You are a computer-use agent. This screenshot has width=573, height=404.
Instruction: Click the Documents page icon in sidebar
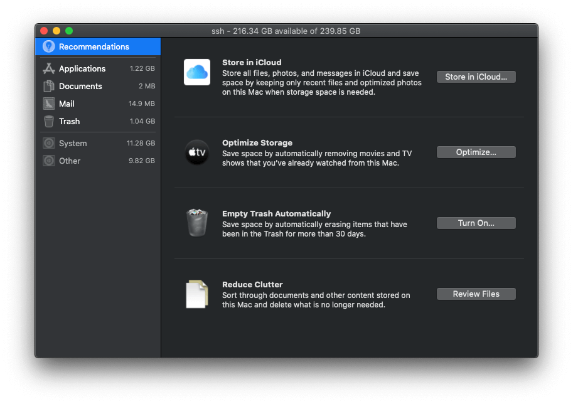point(48,86)
